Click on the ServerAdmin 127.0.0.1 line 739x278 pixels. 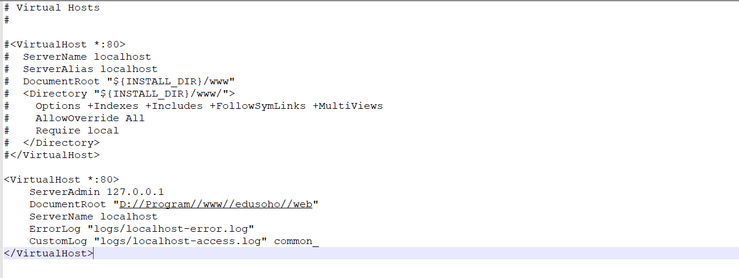[97, 192]
